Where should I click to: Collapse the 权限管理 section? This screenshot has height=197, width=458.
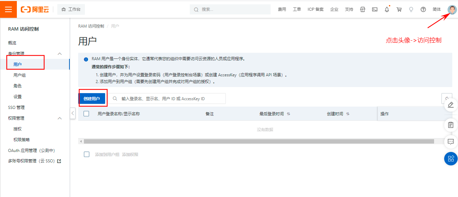(x=60, y=118)
